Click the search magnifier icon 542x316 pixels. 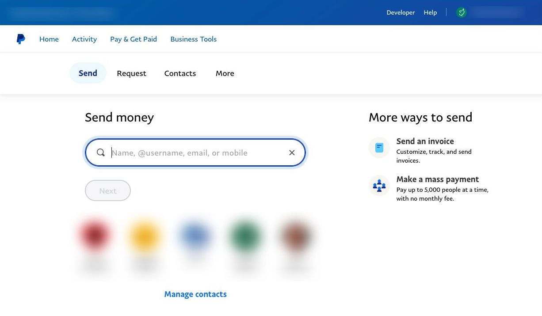[101, 152]
